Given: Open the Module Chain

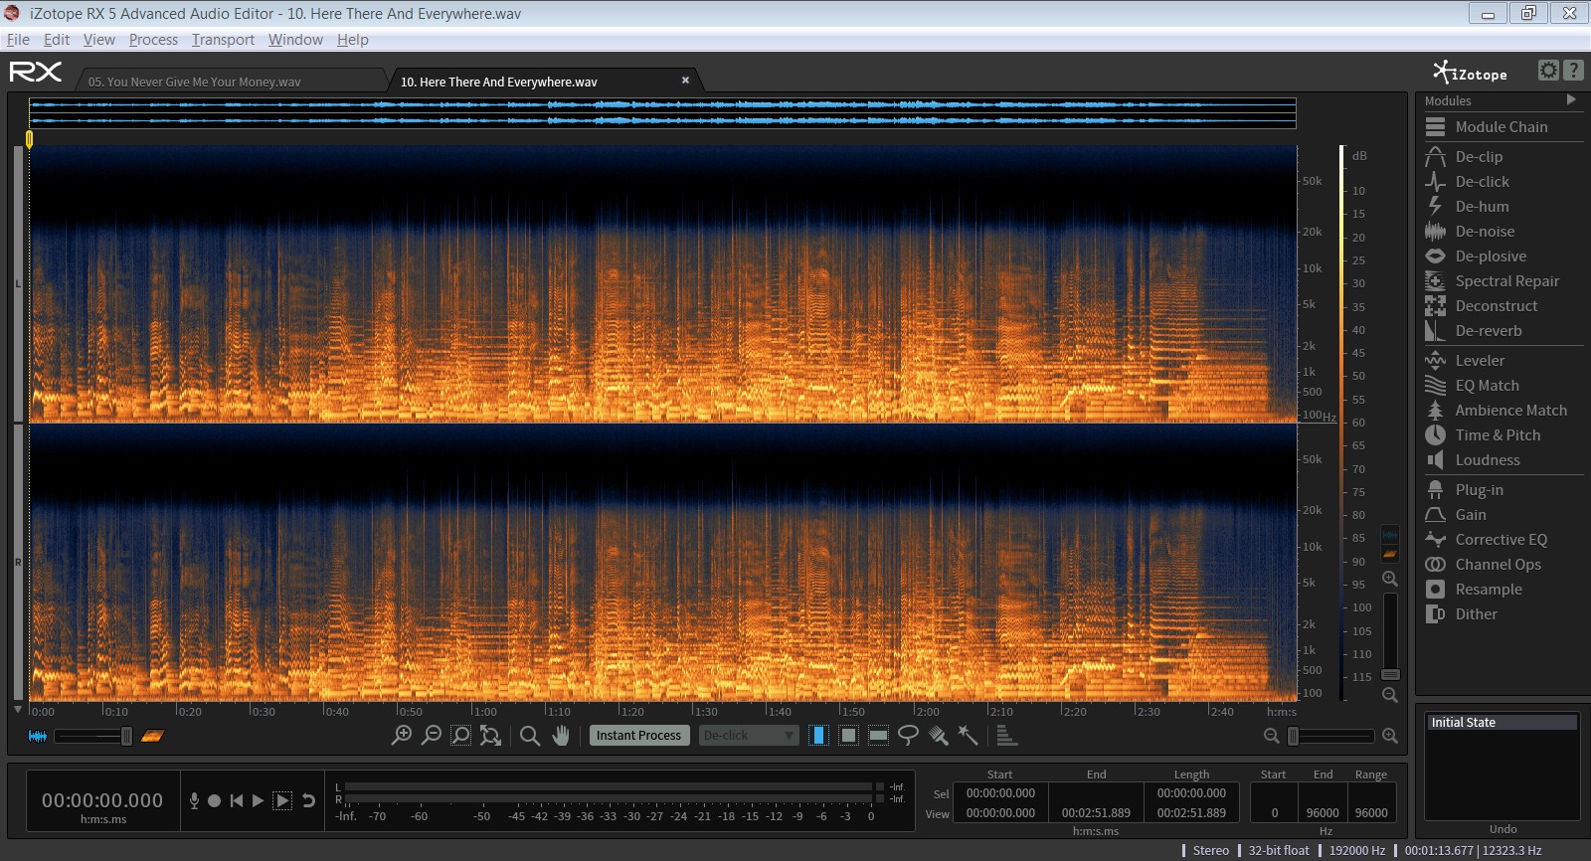Looking at the screenshot, I should 1502,127.
